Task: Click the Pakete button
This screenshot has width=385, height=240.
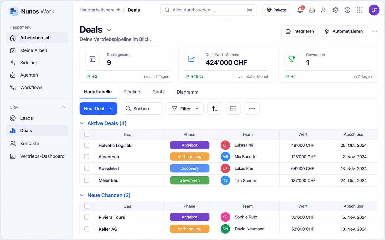Action: [x=277, y=10]
